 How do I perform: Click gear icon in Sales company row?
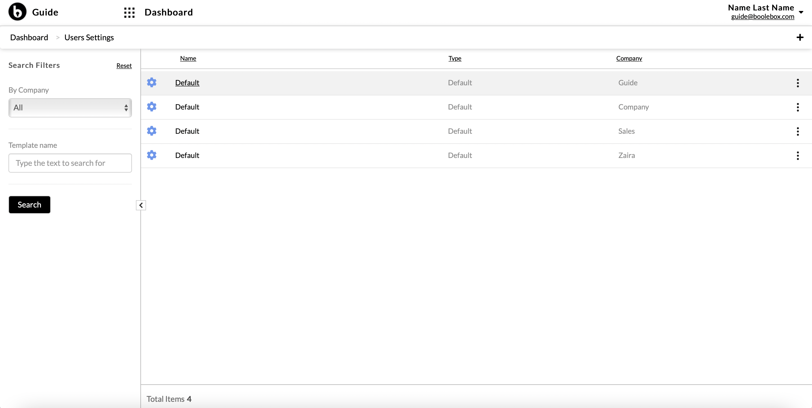point(152,131)
